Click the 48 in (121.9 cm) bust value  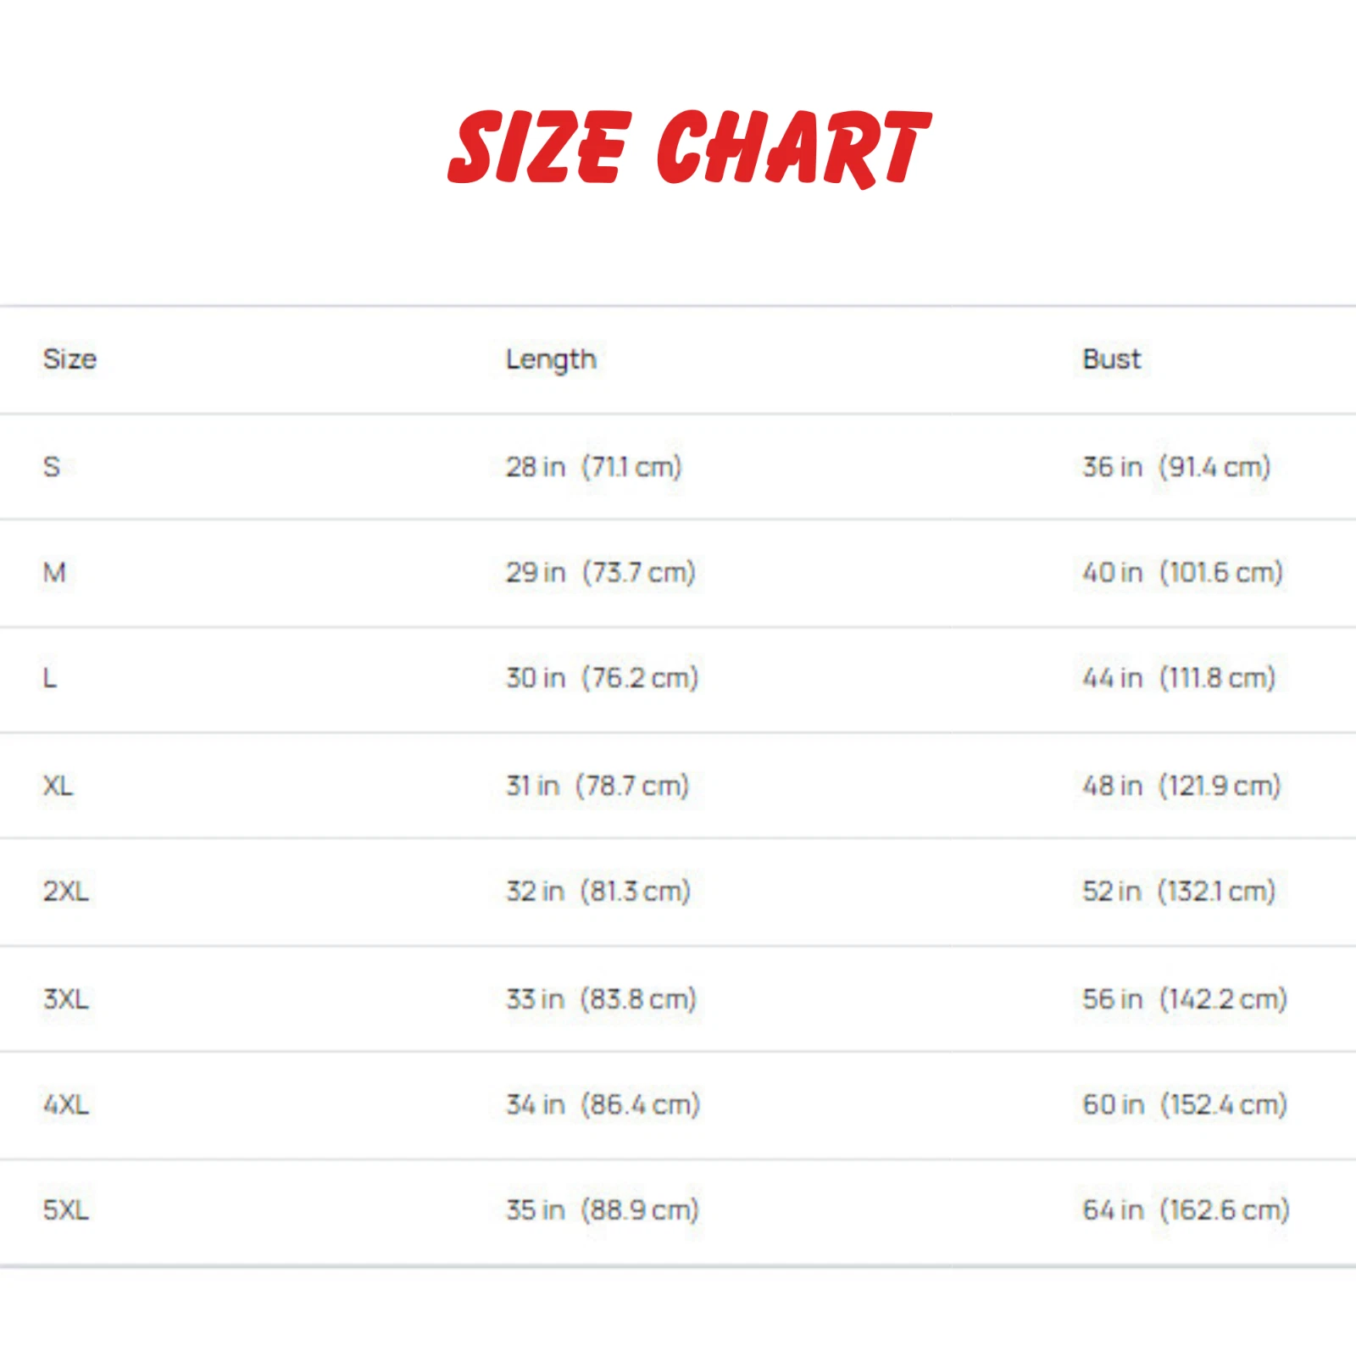click(x=1181, y=786)
